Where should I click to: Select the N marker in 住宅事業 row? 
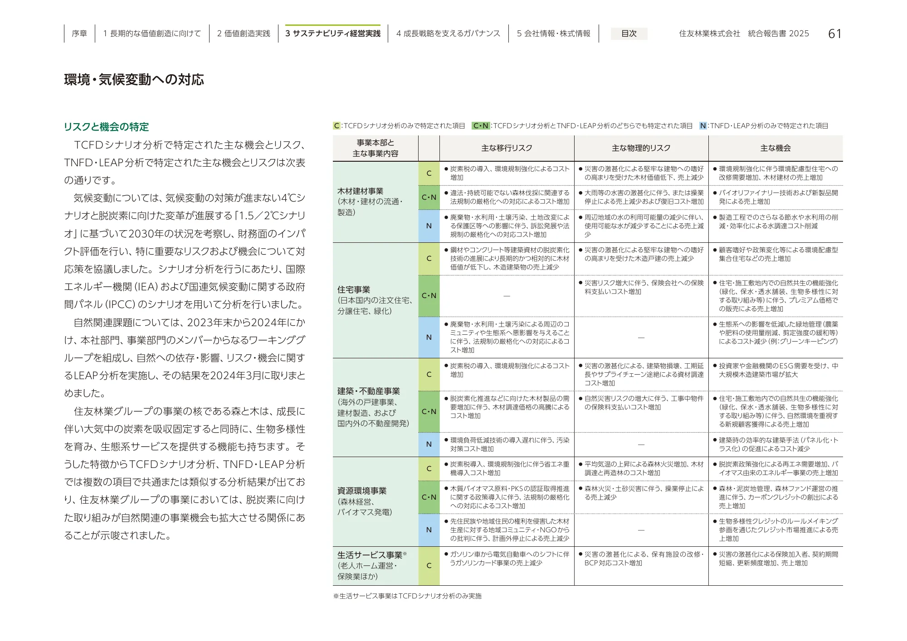pyautogui.click(x=430, y=337)
